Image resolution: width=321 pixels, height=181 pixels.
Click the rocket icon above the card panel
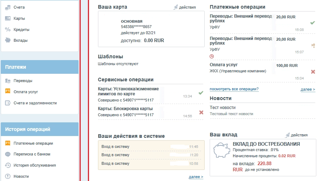[175, 7]
